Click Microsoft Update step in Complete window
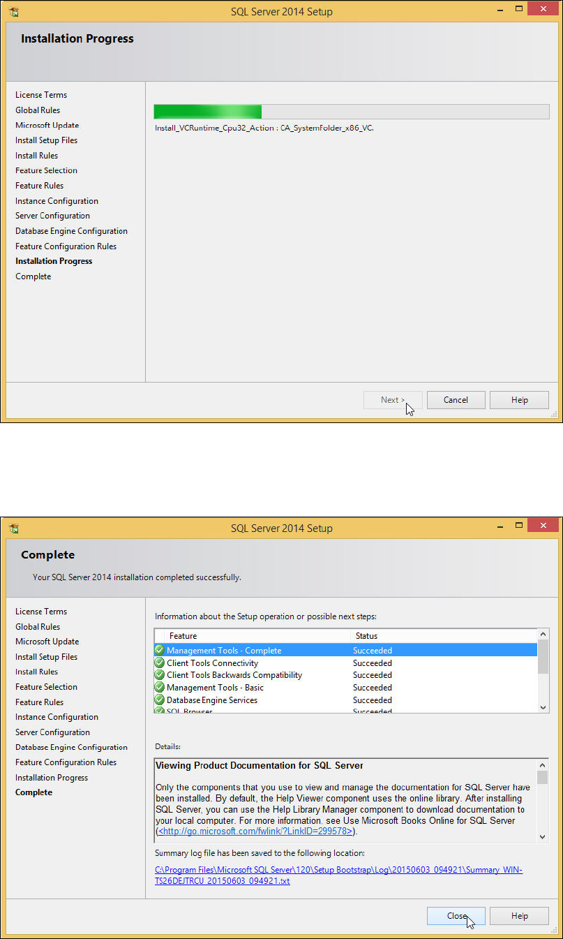The width and height of the screenshot is (563, 939). click(x=47, y=642)
